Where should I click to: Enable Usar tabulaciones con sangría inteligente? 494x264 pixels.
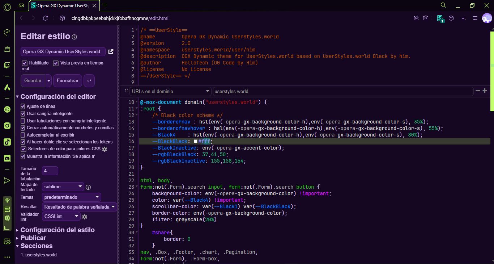[23, 121]
